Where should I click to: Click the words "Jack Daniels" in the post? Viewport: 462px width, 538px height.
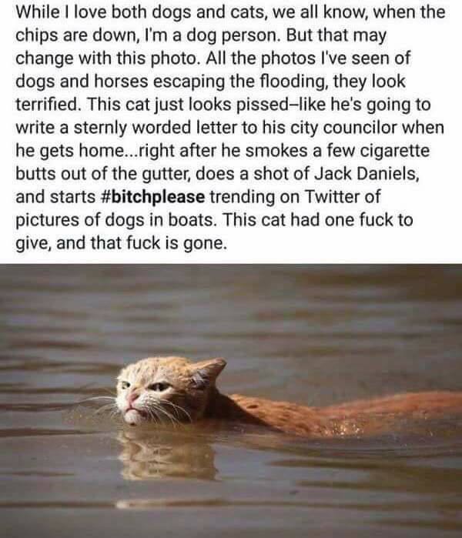367,174
